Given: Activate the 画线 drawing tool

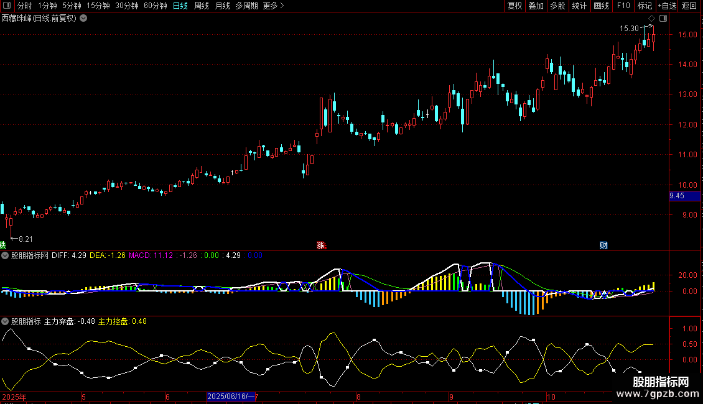Looking at the screenshot, I should click(x=601, y=6).
